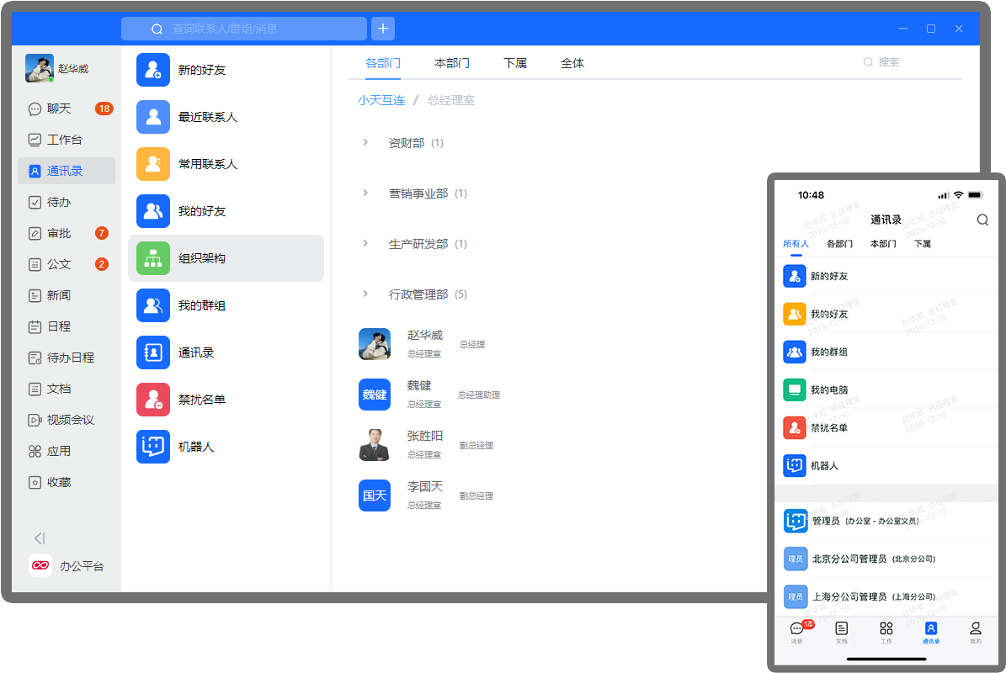Open 最近联系人 list
Image resolution: width=1006 pixels, height=673 pixels.
(226, 117)
